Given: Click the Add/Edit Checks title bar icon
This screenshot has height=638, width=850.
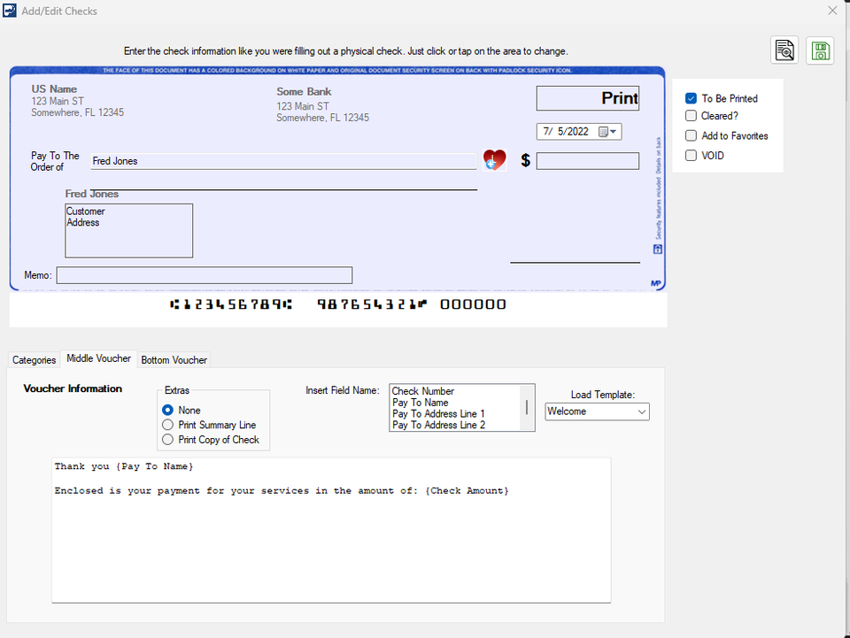Looking at the screenshot, I should 10,10.
